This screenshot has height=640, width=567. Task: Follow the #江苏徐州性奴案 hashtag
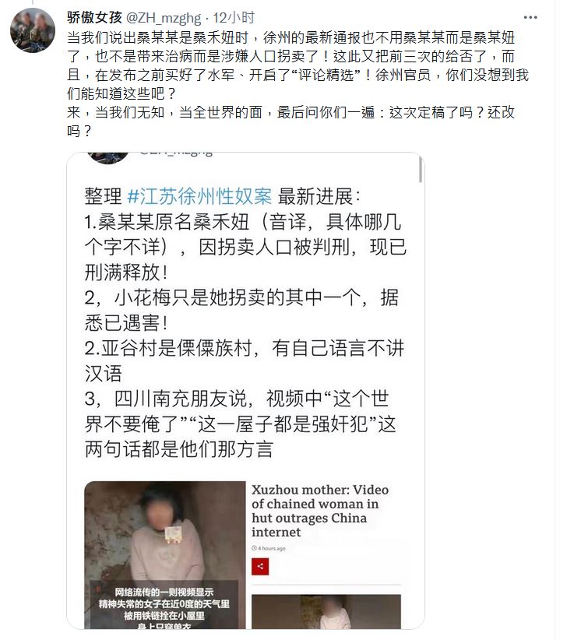coord(199,197)
